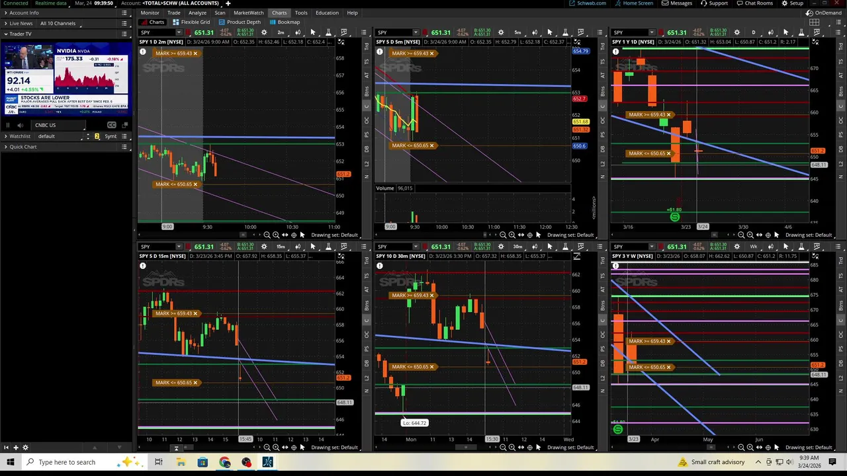The width and height of the screenshot is (847, 476).
Task: Open settings gear on weekly chart
Action: (736, 247)
